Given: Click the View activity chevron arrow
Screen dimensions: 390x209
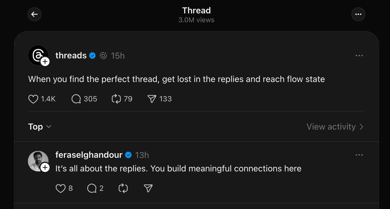Looking at the screenshot, I should coord(361,127).
